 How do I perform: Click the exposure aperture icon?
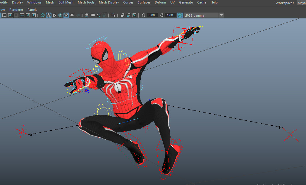(143, 15)
